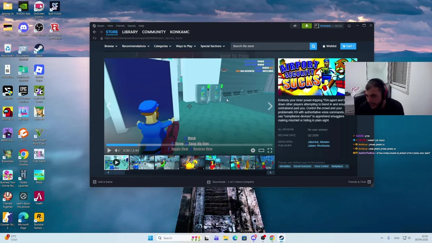Show next media with right arrow
This screenshot has width=432, height=243.
(x=270, y=106)
